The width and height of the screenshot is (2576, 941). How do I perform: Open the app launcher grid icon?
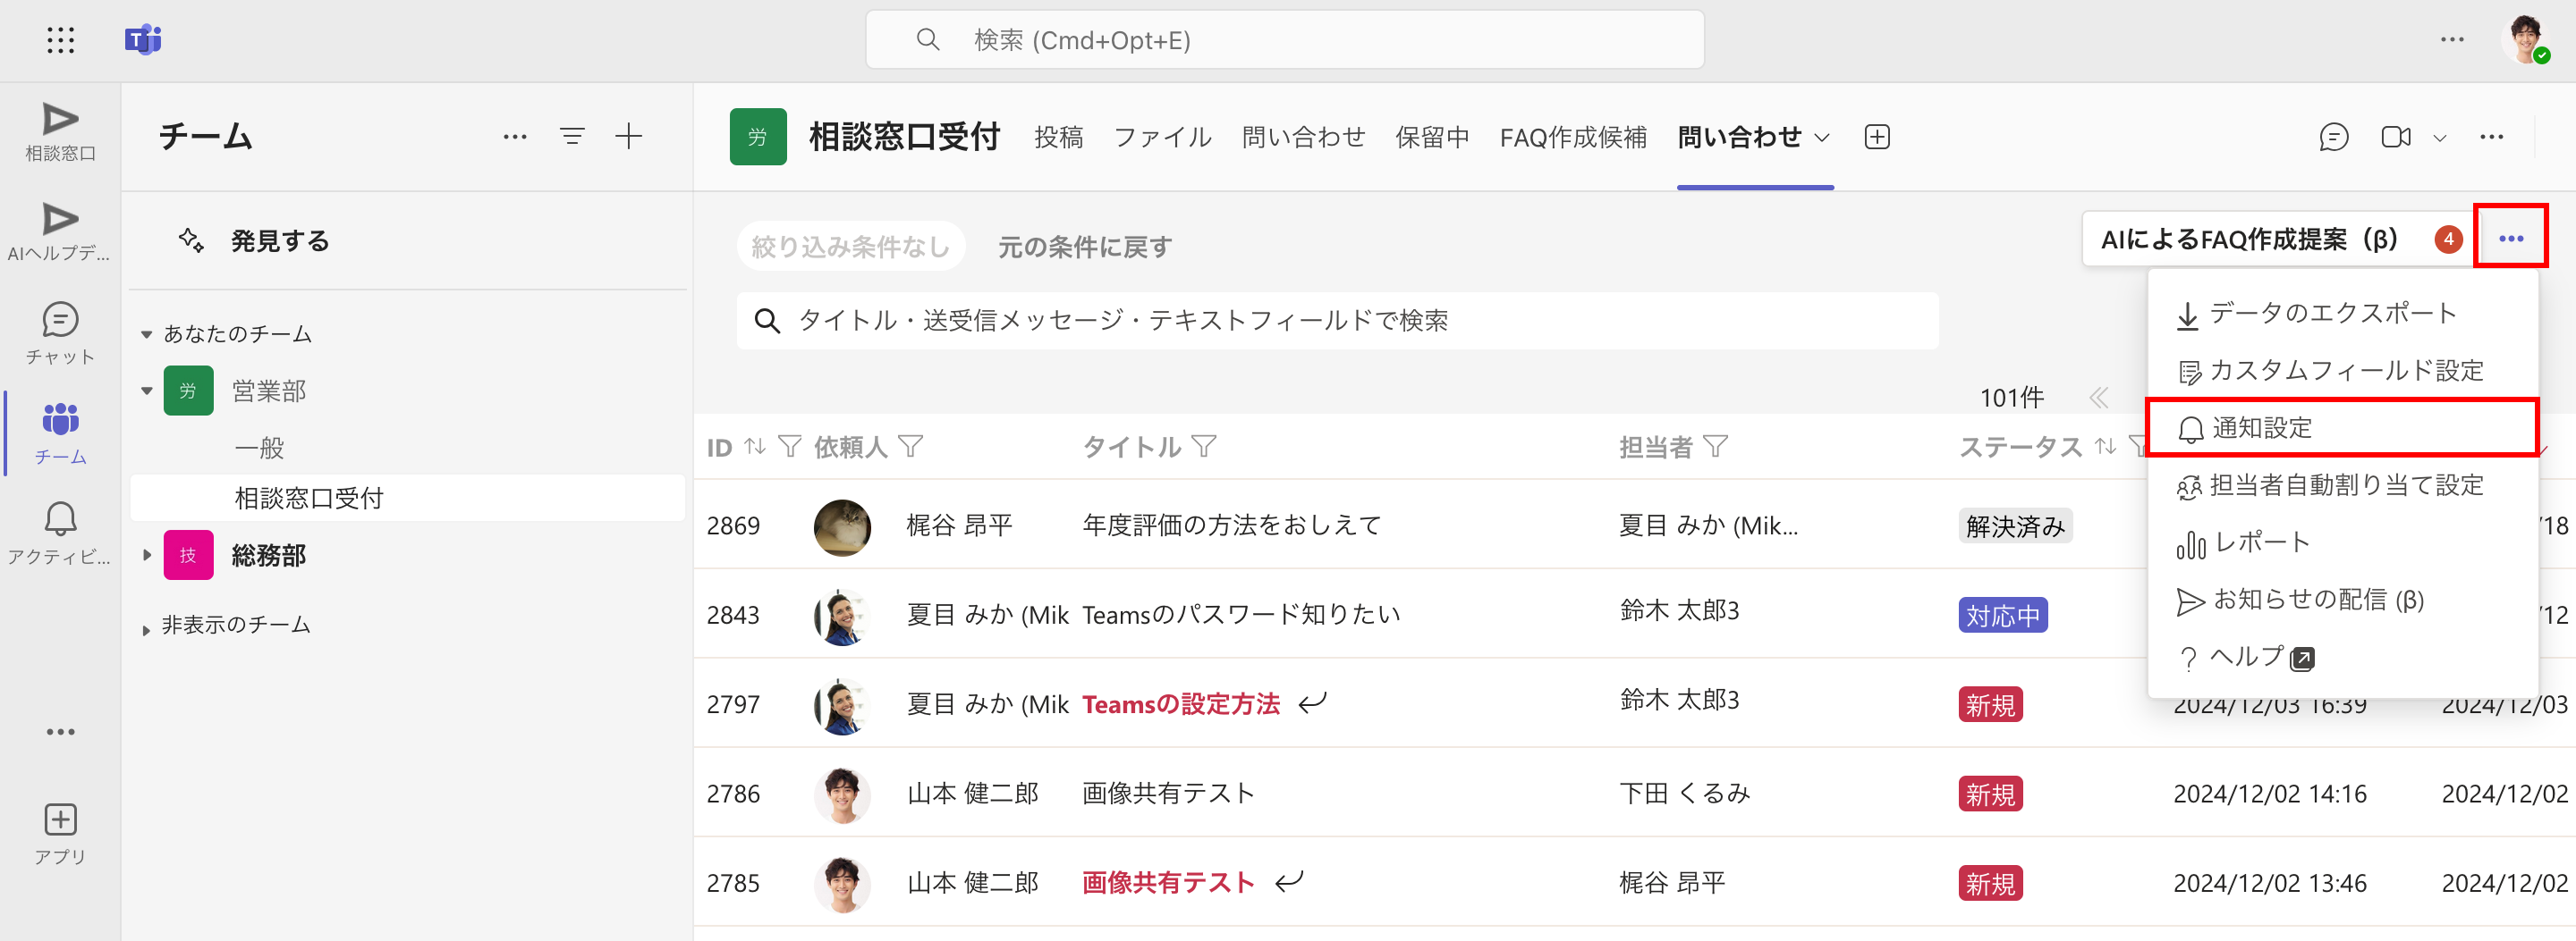[x=61, y=40]
